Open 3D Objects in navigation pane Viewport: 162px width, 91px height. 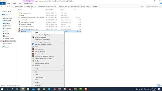tap(8, 21)
